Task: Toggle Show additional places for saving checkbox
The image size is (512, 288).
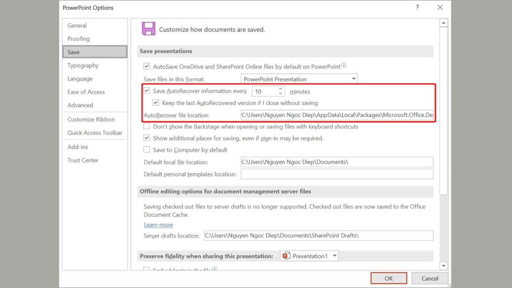Action: coord(147,138)
